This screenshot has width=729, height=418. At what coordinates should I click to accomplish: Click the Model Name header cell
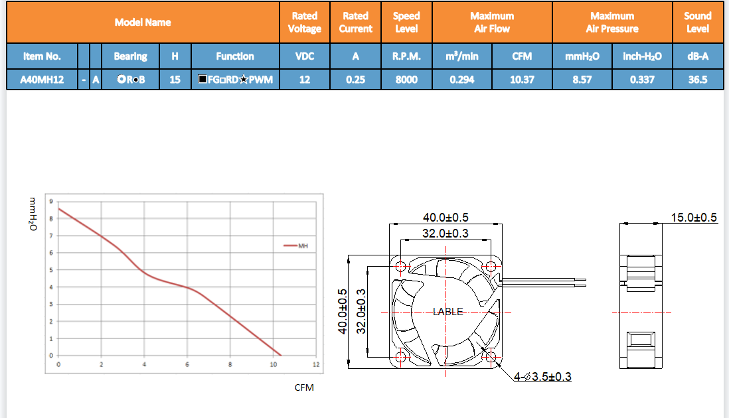143,23
